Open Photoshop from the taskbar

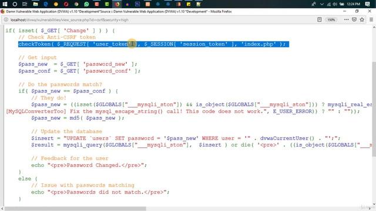(137, 4)
